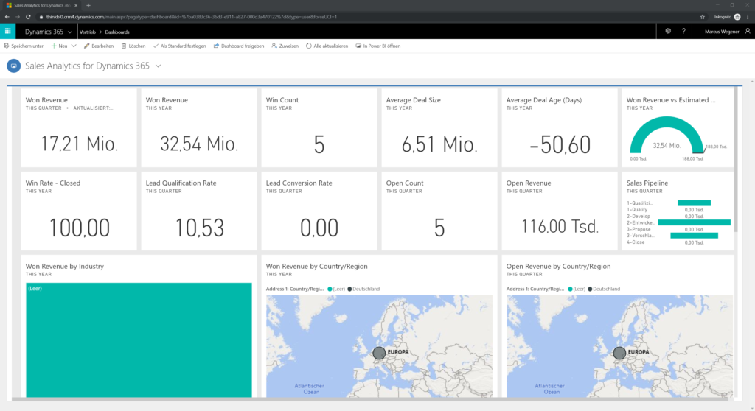Viewport: 755px width, 411px height.
Task: Open the Open Count tile
Action: 439,211
